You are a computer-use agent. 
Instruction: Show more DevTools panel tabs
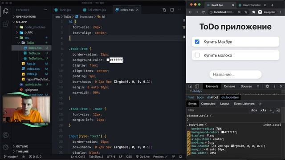258,87
